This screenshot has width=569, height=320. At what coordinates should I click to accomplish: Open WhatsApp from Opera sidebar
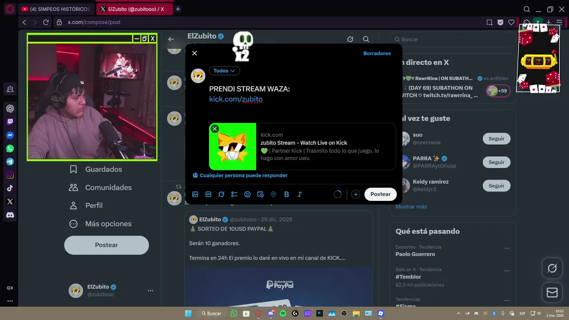(10, 148)
